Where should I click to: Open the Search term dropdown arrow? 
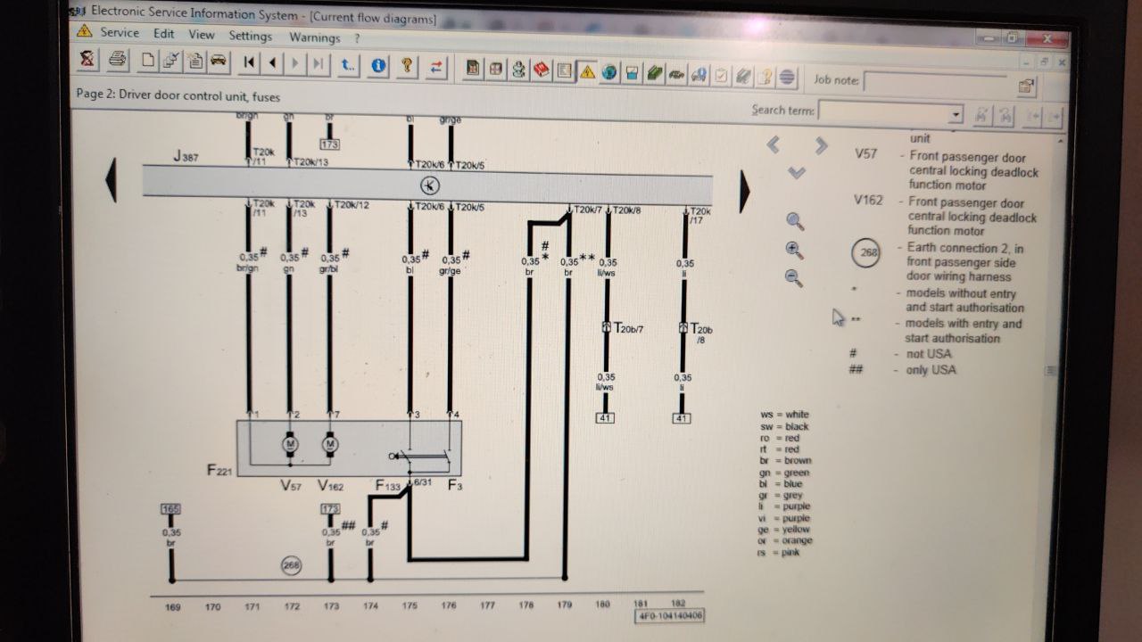point(956,115)
